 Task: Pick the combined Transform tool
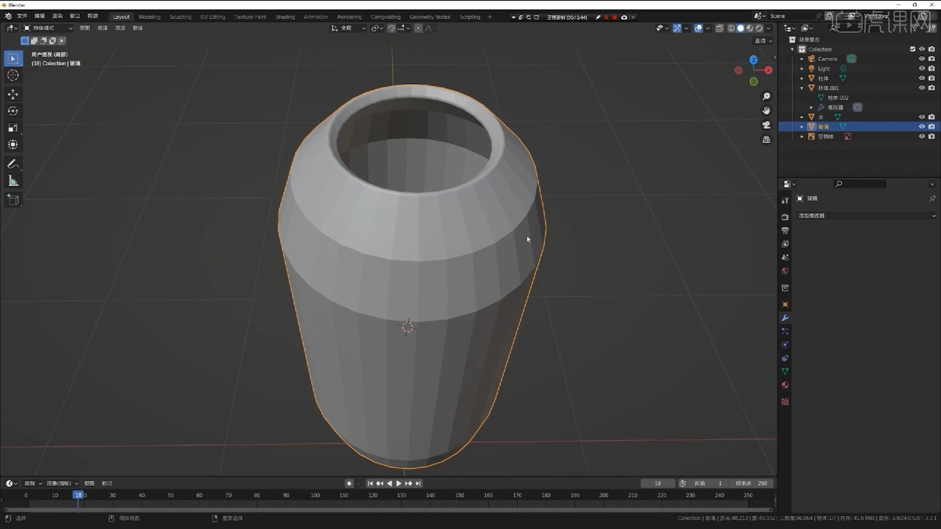[x=13, y=144]
